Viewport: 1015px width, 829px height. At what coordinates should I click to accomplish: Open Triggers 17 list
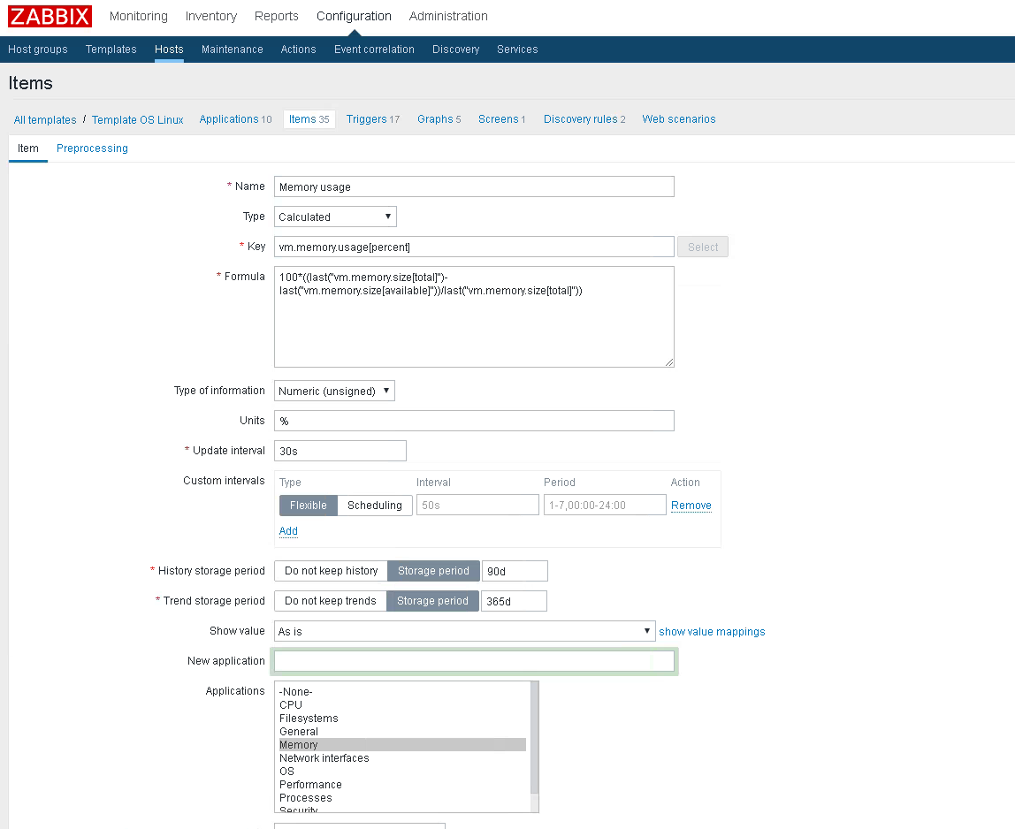373,119
